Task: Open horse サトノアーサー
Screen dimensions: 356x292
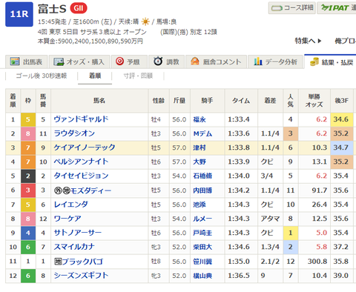Action: point(78,233)
